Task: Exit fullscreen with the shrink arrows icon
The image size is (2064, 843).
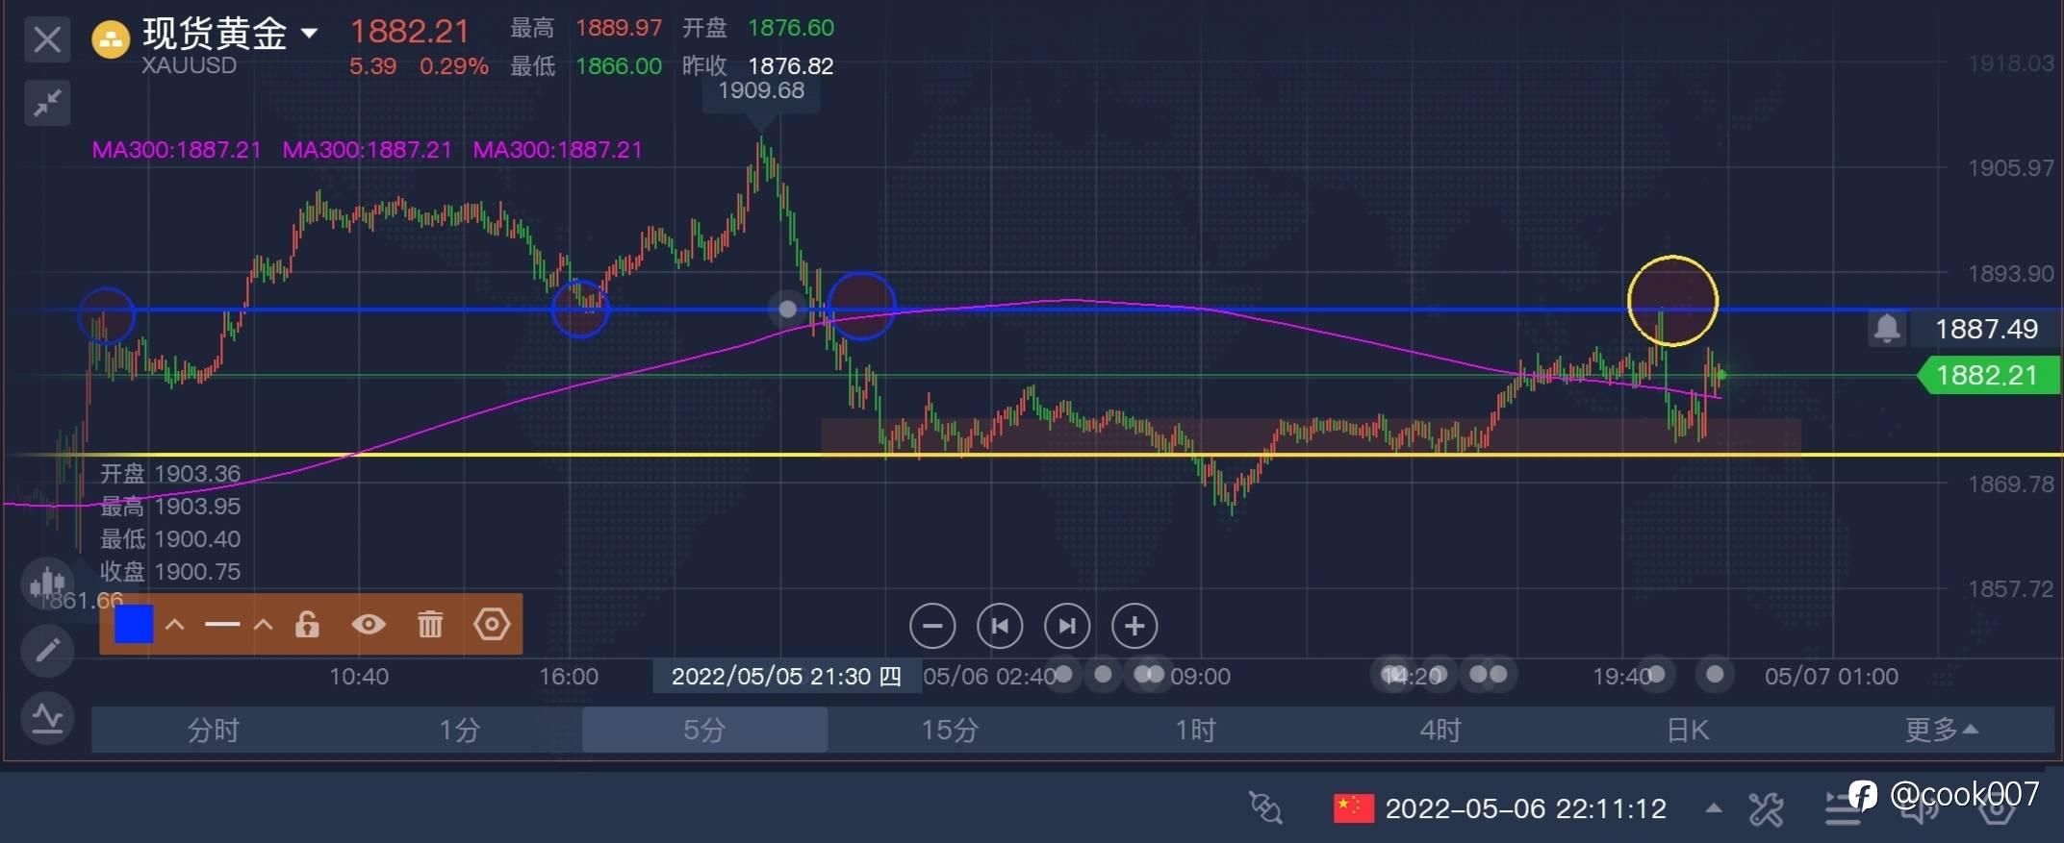Action: click(47, 103)
